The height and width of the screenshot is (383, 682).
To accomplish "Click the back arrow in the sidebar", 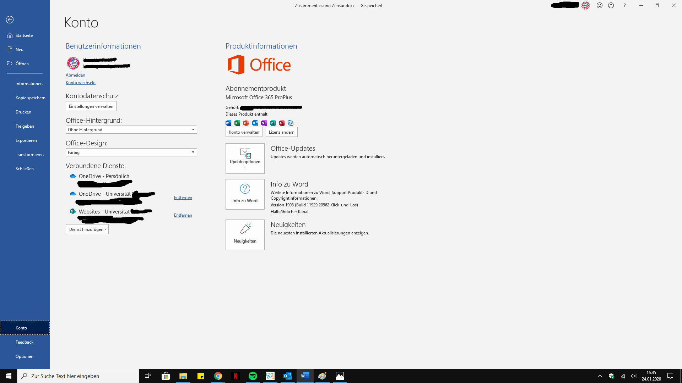I will (x=10, y=20).
